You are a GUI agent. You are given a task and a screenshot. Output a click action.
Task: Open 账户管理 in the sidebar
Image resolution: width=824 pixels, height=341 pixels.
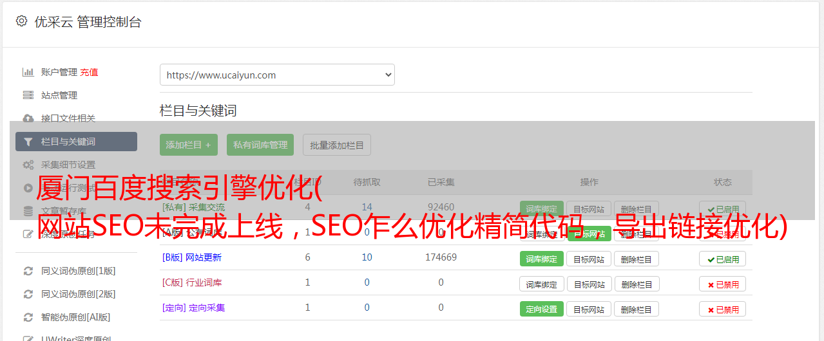[59, 72]
